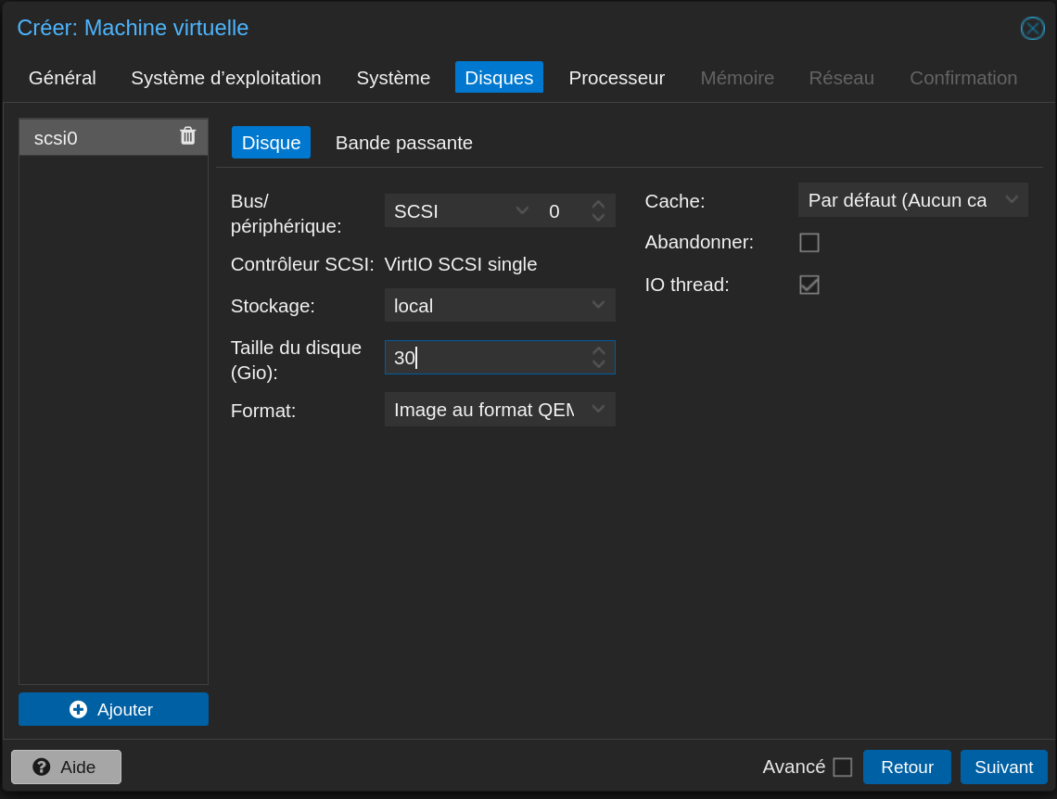
Task: Close the Créer: Machine virtuelle dialog
Action: pos(1032,29)
